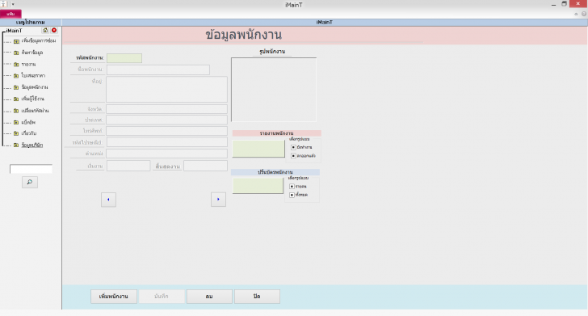Click the รายงานพนักงาน section header
The width and height of the screenshot is (588, 316).
point(277,133)
